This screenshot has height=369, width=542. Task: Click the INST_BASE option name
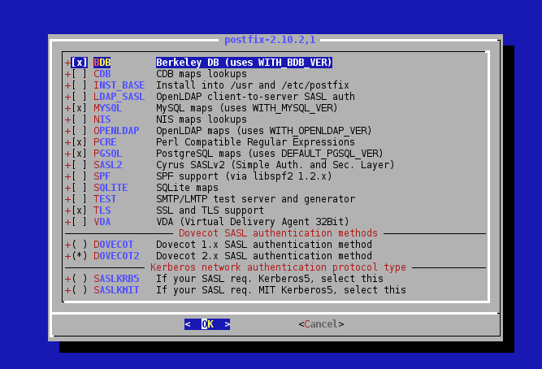click(119, 85)
